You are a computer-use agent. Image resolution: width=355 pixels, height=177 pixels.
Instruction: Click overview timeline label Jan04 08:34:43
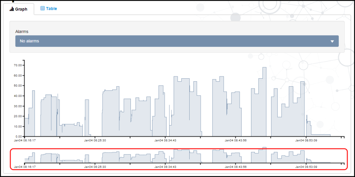tap(165, 167)
